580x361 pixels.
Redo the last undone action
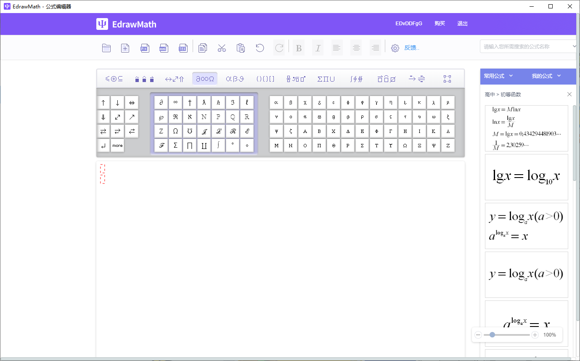(279, 48)
